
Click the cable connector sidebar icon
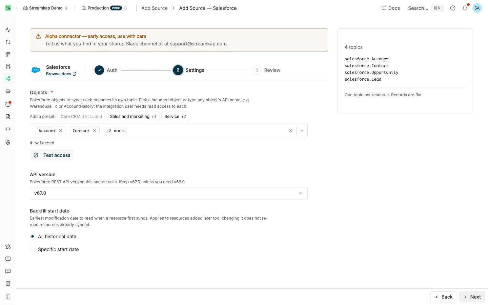[8, 247]
